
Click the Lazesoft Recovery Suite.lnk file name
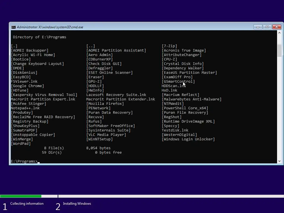point(116,95)
